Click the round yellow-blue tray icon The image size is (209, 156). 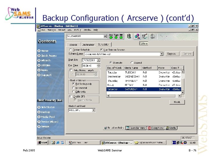(x=185, y=143)
